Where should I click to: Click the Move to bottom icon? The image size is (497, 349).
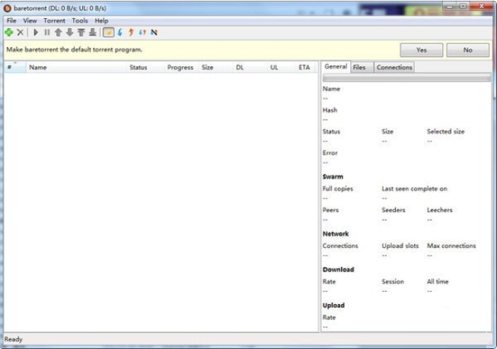point(92,33)
